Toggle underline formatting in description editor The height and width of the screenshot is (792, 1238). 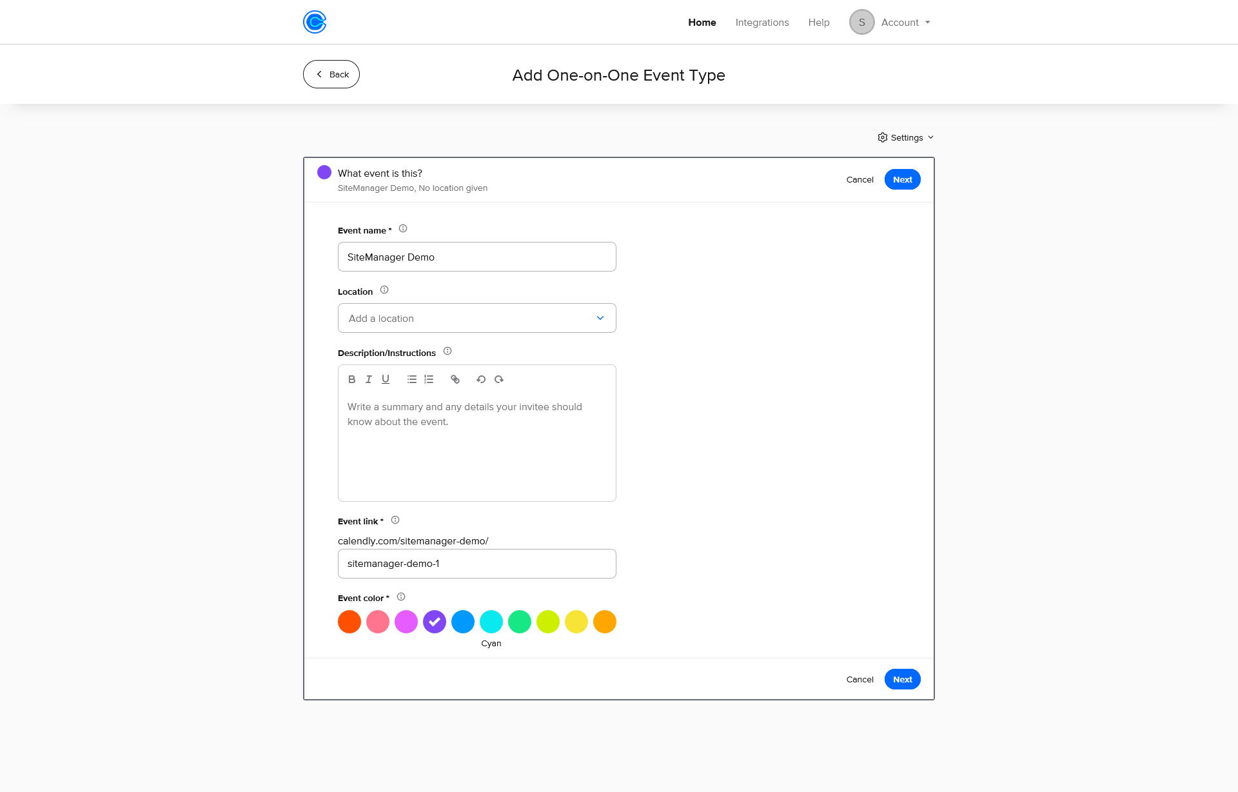click(386, 379)
